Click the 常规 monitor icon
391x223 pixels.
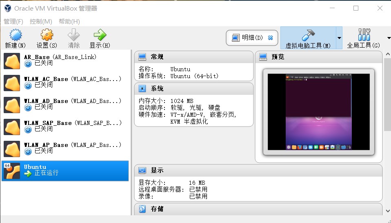142,57
